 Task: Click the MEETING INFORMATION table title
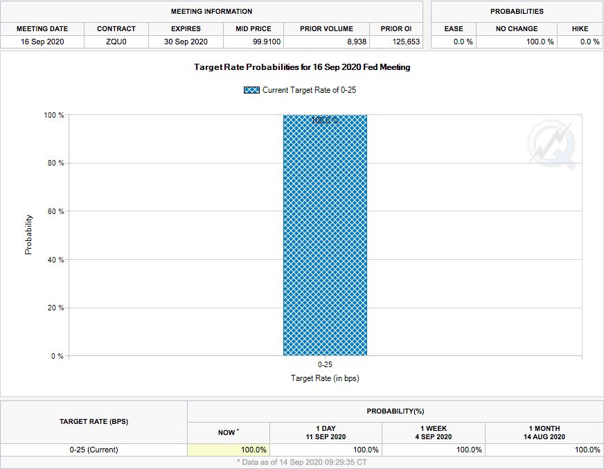(211, 12)
